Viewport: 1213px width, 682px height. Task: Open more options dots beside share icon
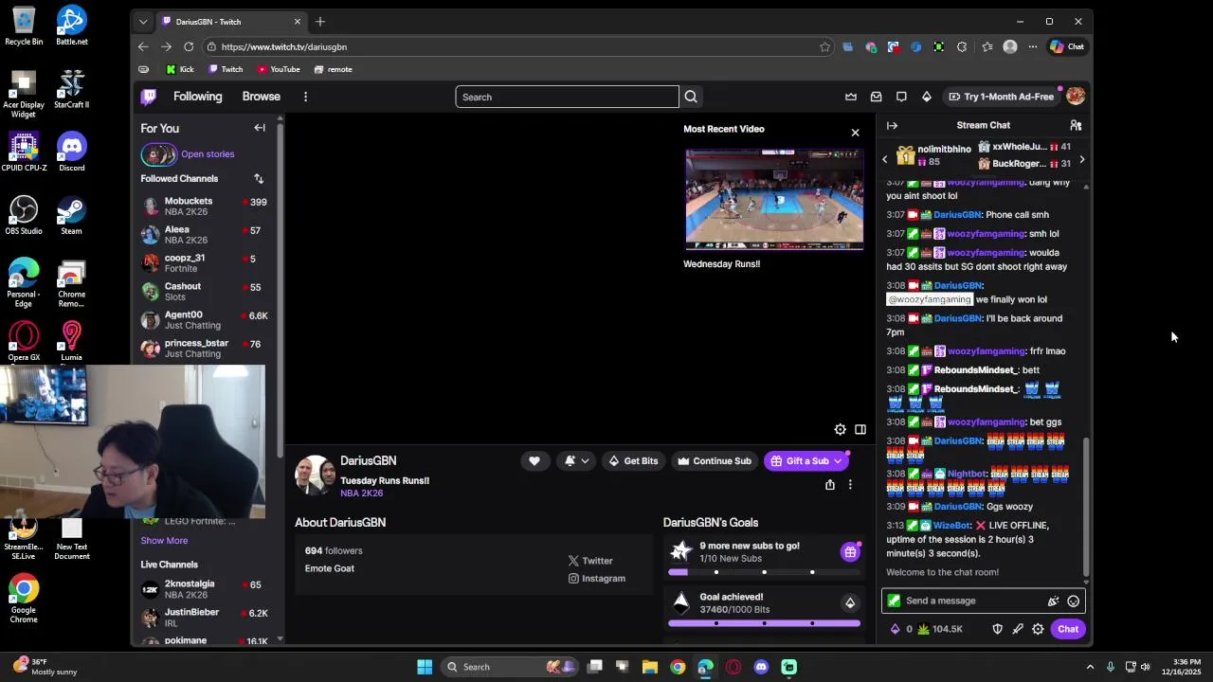tap(850, 485)
